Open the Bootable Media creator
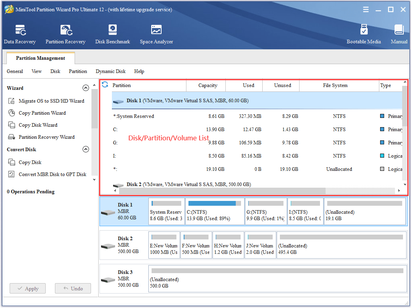The image size is (411, 308). click(x=364, y=33)
